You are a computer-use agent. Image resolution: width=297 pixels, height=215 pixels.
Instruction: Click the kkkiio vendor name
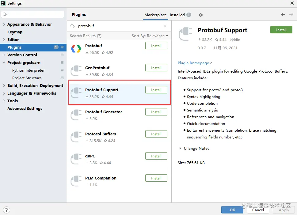[x=235, y=40]
